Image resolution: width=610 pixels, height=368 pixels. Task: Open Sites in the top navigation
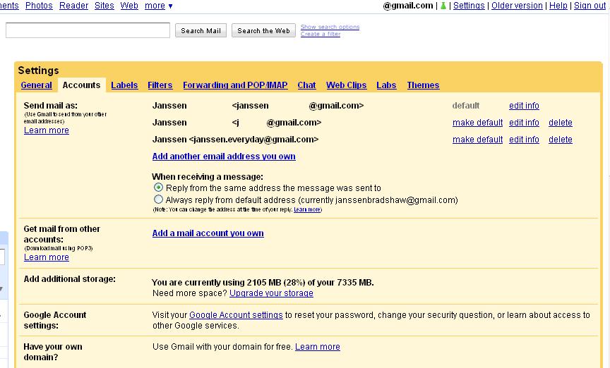coord(104,6)
